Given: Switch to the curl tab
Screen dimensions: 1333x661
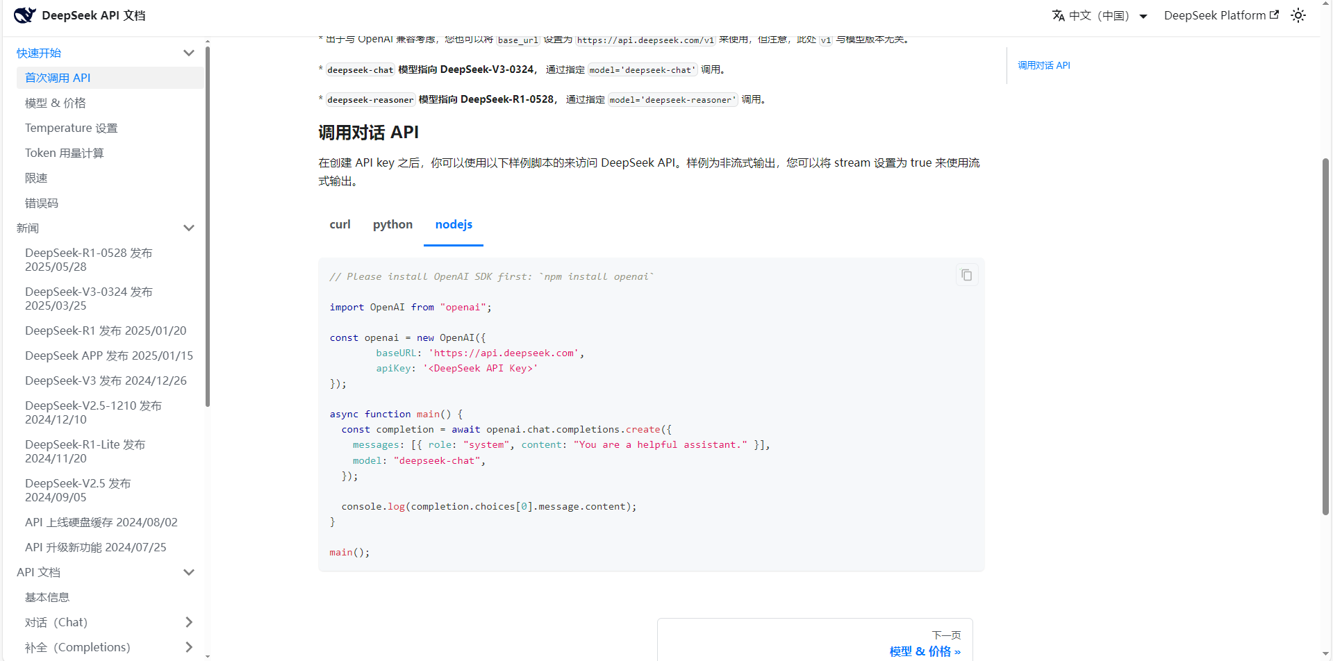Looking at the screenshot, I should tap(340, 224).
